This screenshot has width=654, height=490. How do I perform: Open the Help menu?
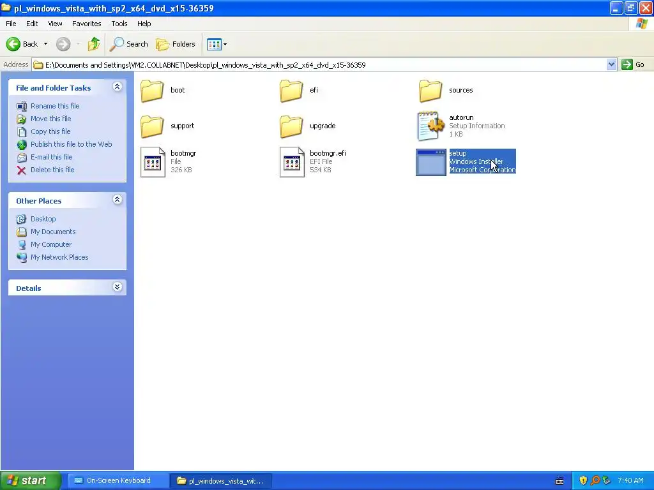click(144, 24)
